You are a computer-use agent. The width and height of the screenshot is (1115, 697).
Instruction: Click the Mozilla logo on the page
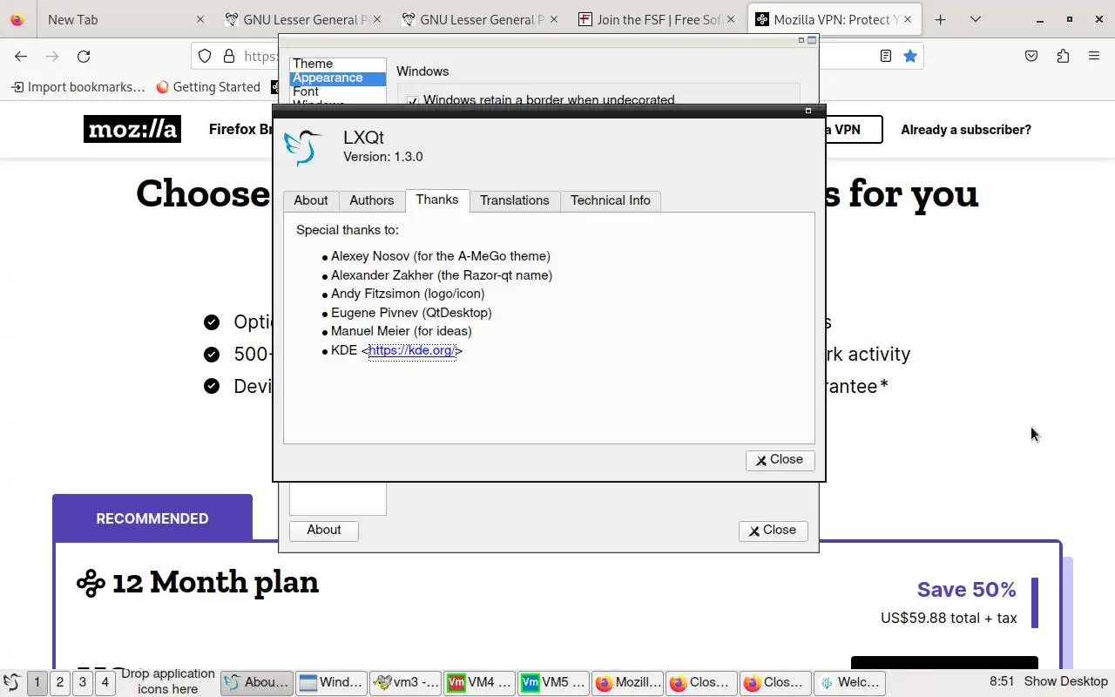click(132, 129)
